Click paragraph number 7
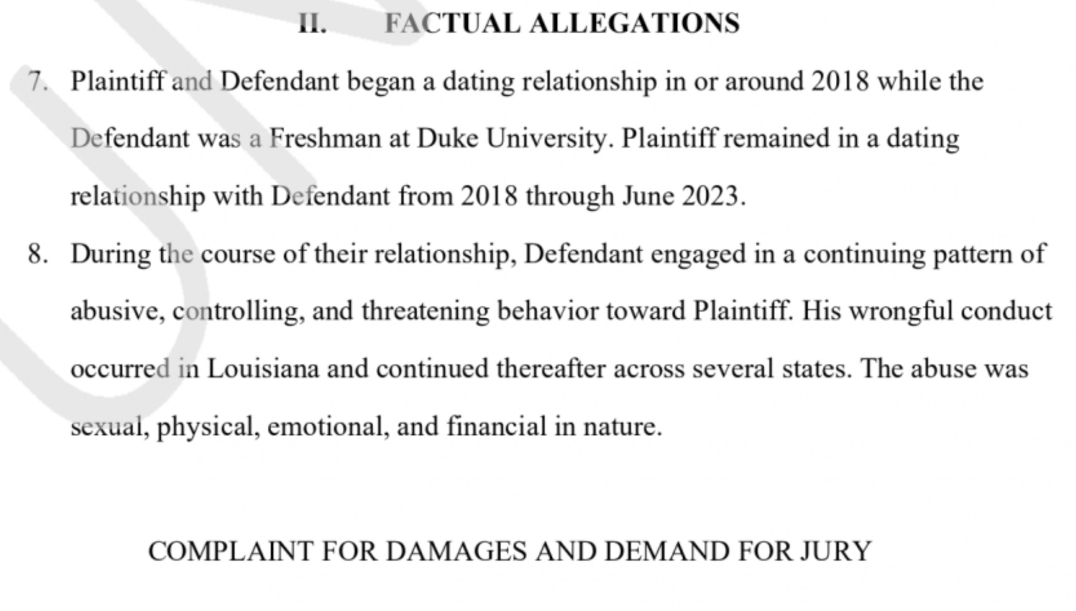This screenshot has height=611, width=1076. coord(37,81)
